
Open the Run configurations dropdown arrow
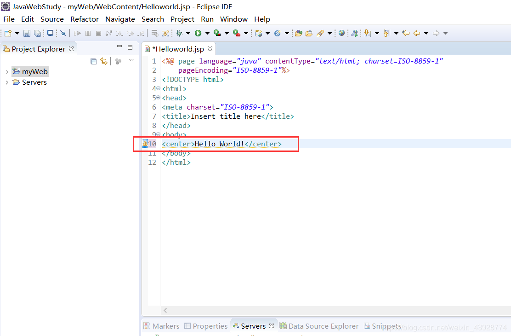[207, 33]
